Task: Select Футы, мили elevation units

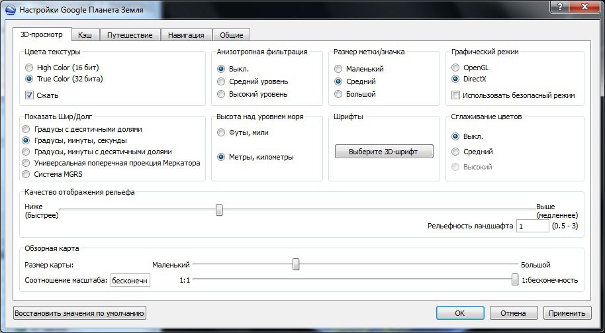Action: 243,132
